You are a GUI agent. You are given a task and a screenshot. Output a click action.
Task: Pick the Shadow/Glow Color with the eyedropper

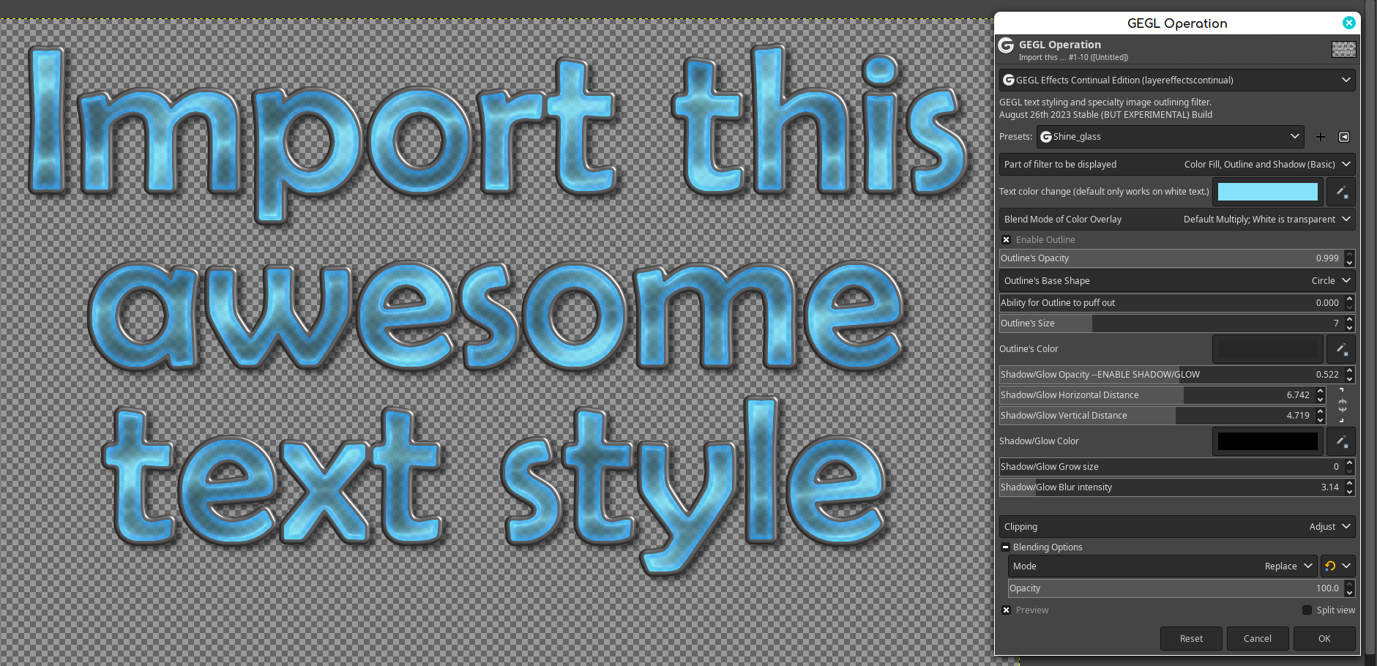(1341, 441)
